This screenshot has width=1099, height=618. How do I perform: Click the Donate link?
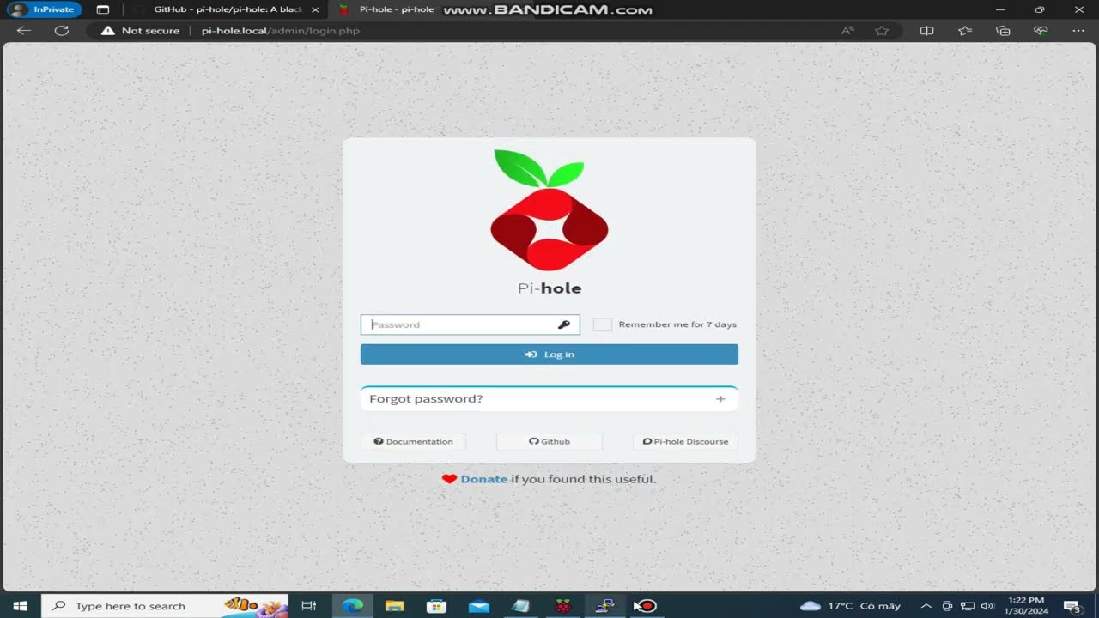[484, 479]
